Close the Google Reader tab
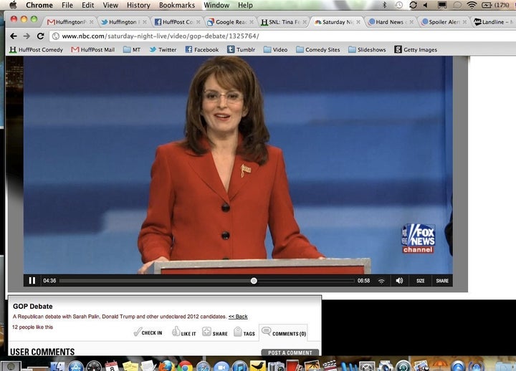516x371 pixels. coord(252,22)
